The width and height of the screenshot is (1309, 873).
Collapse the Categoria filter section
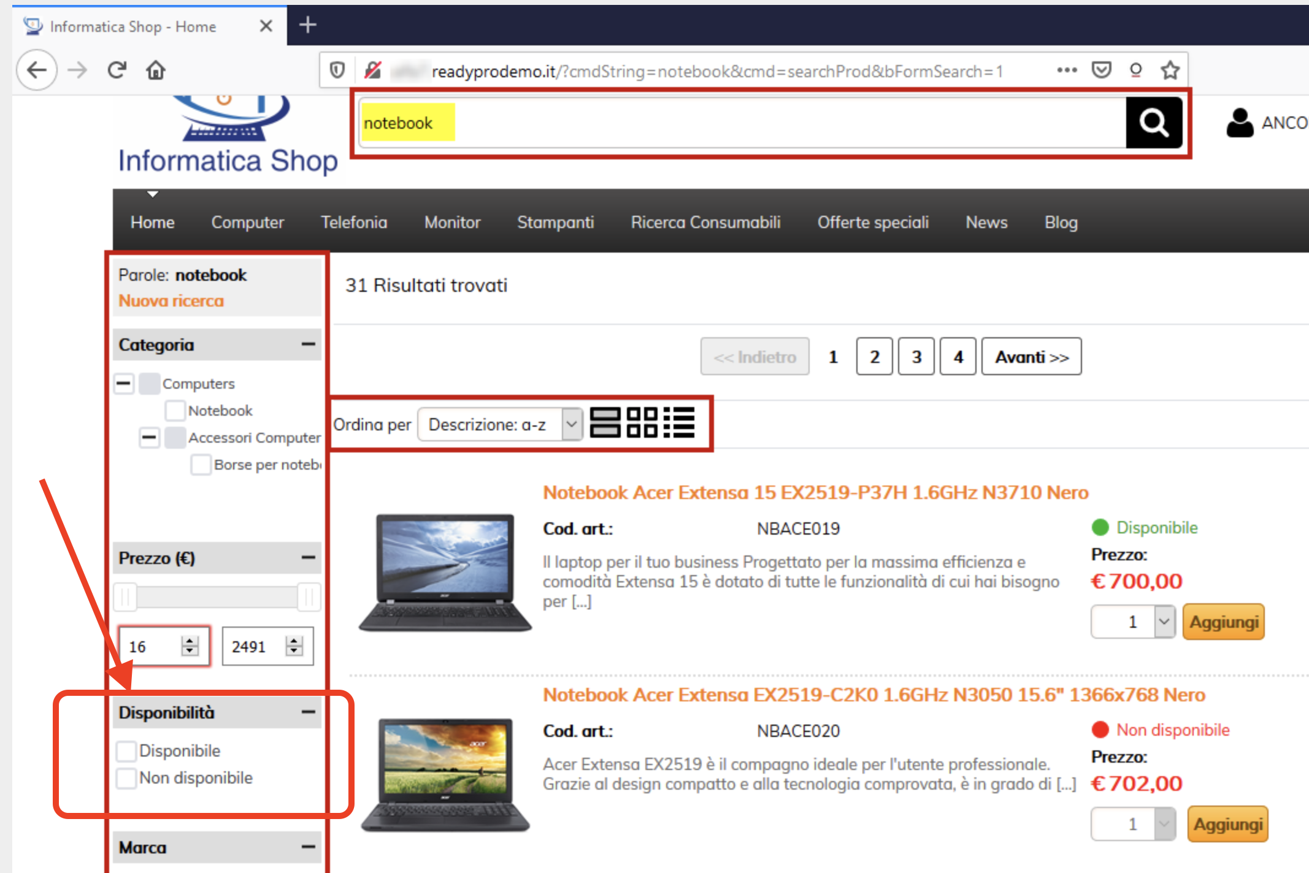(308, 345)
